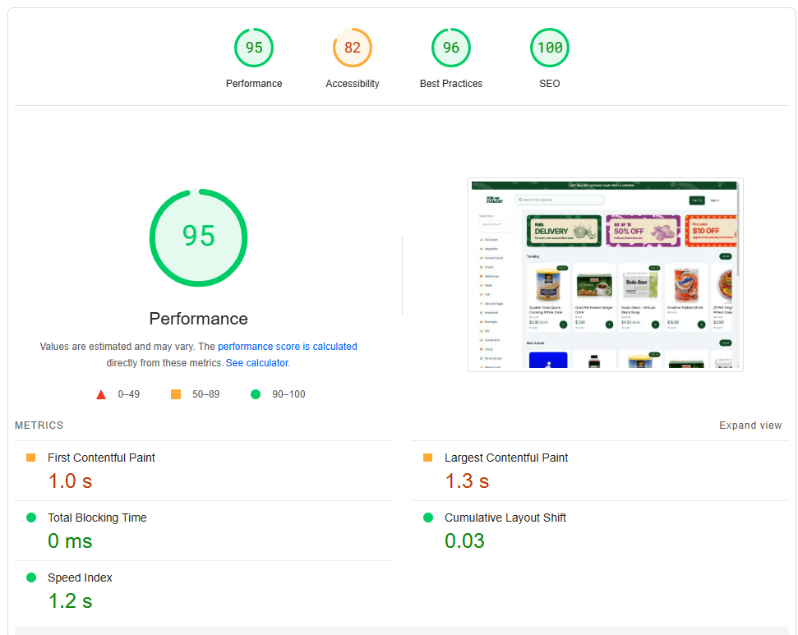The image size is (798, 635).
Task: Open the "See calculator" link
Action: (x=256, y=363)
